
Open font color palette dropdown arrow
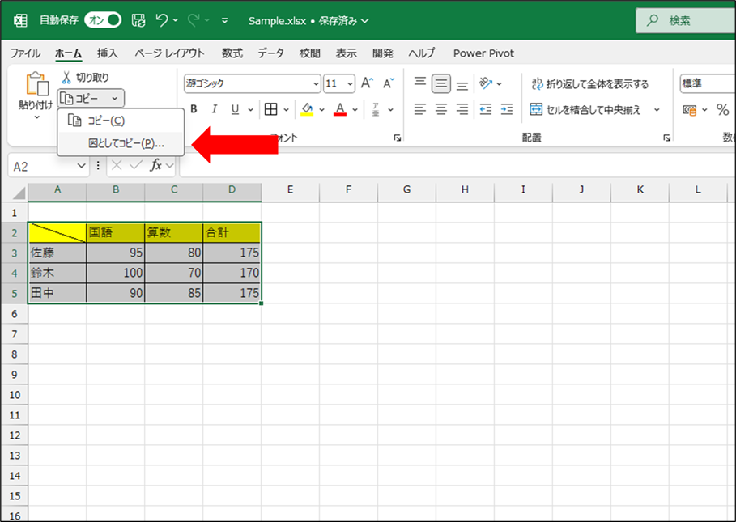coord(355,110)
